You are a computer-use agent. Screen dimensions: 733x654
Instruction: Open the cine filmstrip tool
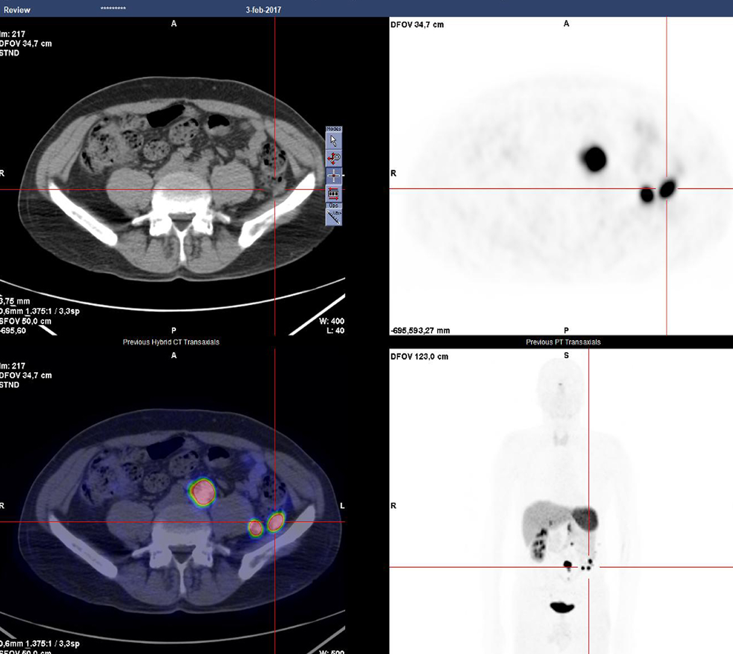(x=334, y=191)
